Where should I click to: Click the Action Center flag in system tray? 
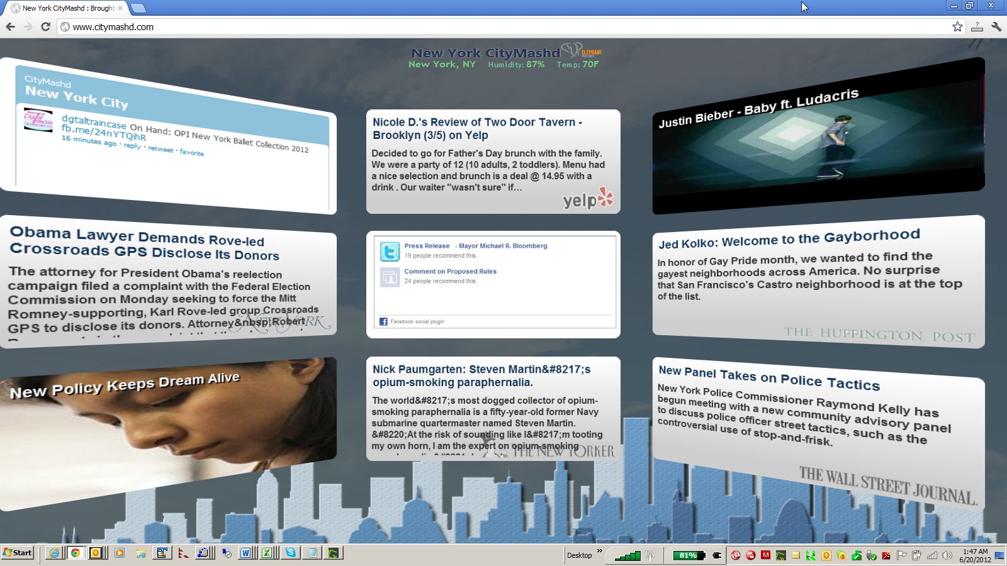[x=902, y=555]
